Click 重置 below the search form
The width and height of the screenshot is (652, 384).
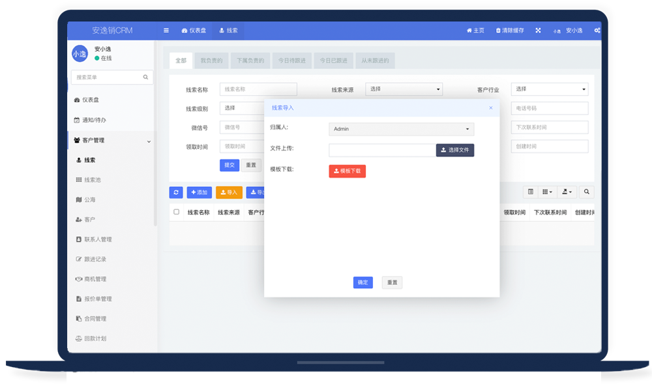click(x=251, y=165)
